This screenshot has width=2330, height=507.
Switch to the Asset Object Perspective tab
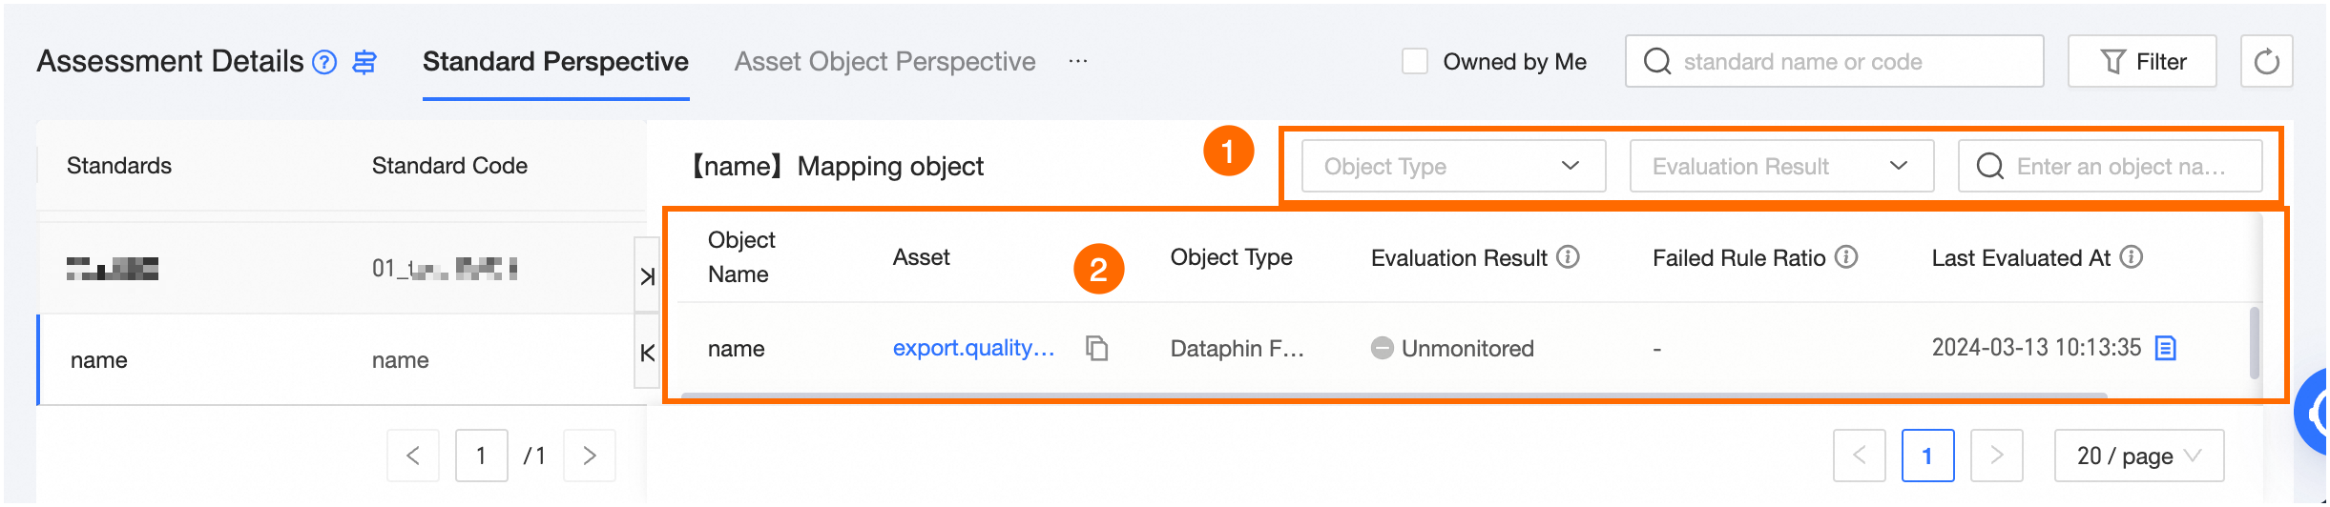tap(884, 62)
